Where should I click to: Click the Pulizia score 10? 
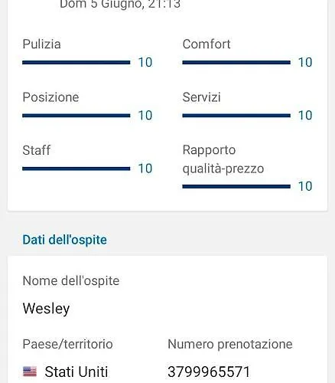[145, 63]
